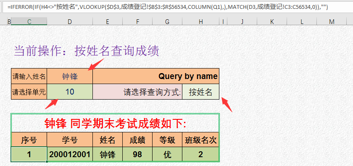Select column C header
This screenshot has width=353, height=166.
click(x=29, y=21)
